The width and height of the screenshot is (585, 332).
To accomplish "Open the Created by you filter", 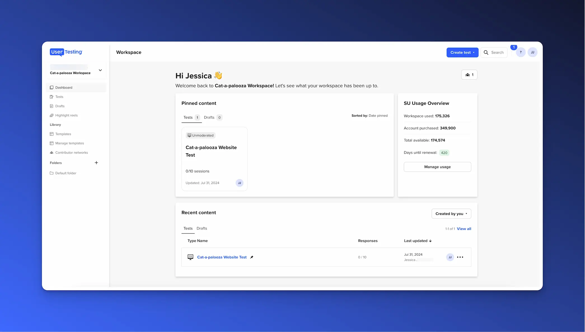I will coord(451,214).
